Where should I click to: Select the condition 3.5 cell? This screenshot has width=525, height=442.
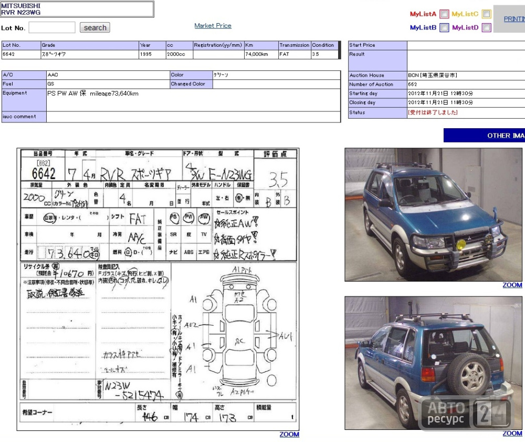point(325,54)
